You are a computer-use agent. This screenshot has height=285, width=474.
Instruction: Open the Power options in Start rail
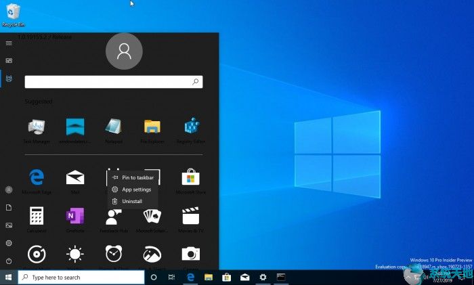[9, 261]
